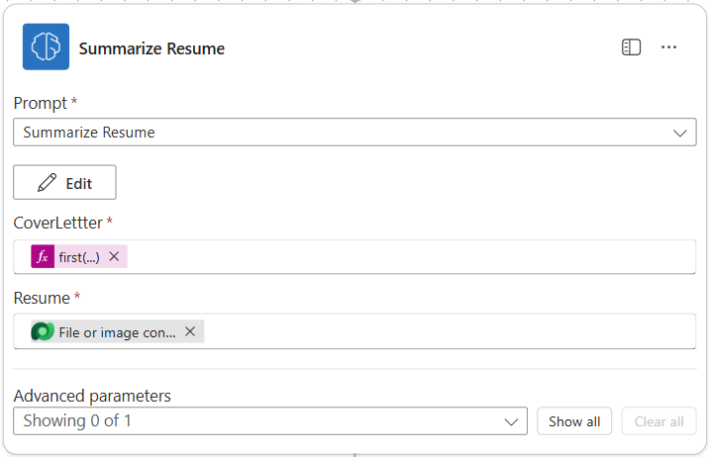Remove the File or image content token
The height and width of the screenshot is (457, 709).
(190, 332)
